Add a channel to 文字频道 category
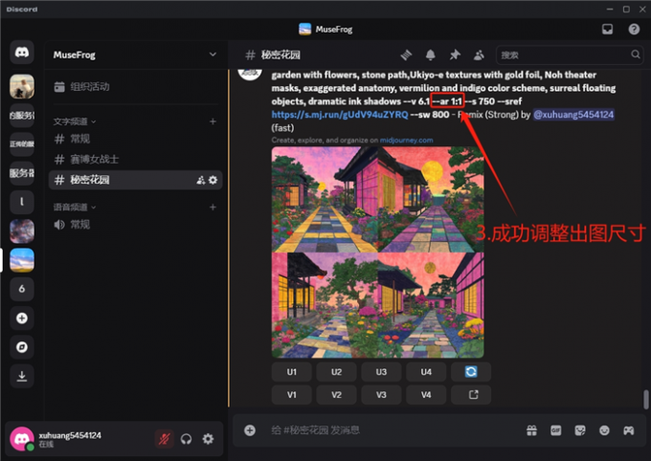 pyautogui.click(x=213, y=121)
